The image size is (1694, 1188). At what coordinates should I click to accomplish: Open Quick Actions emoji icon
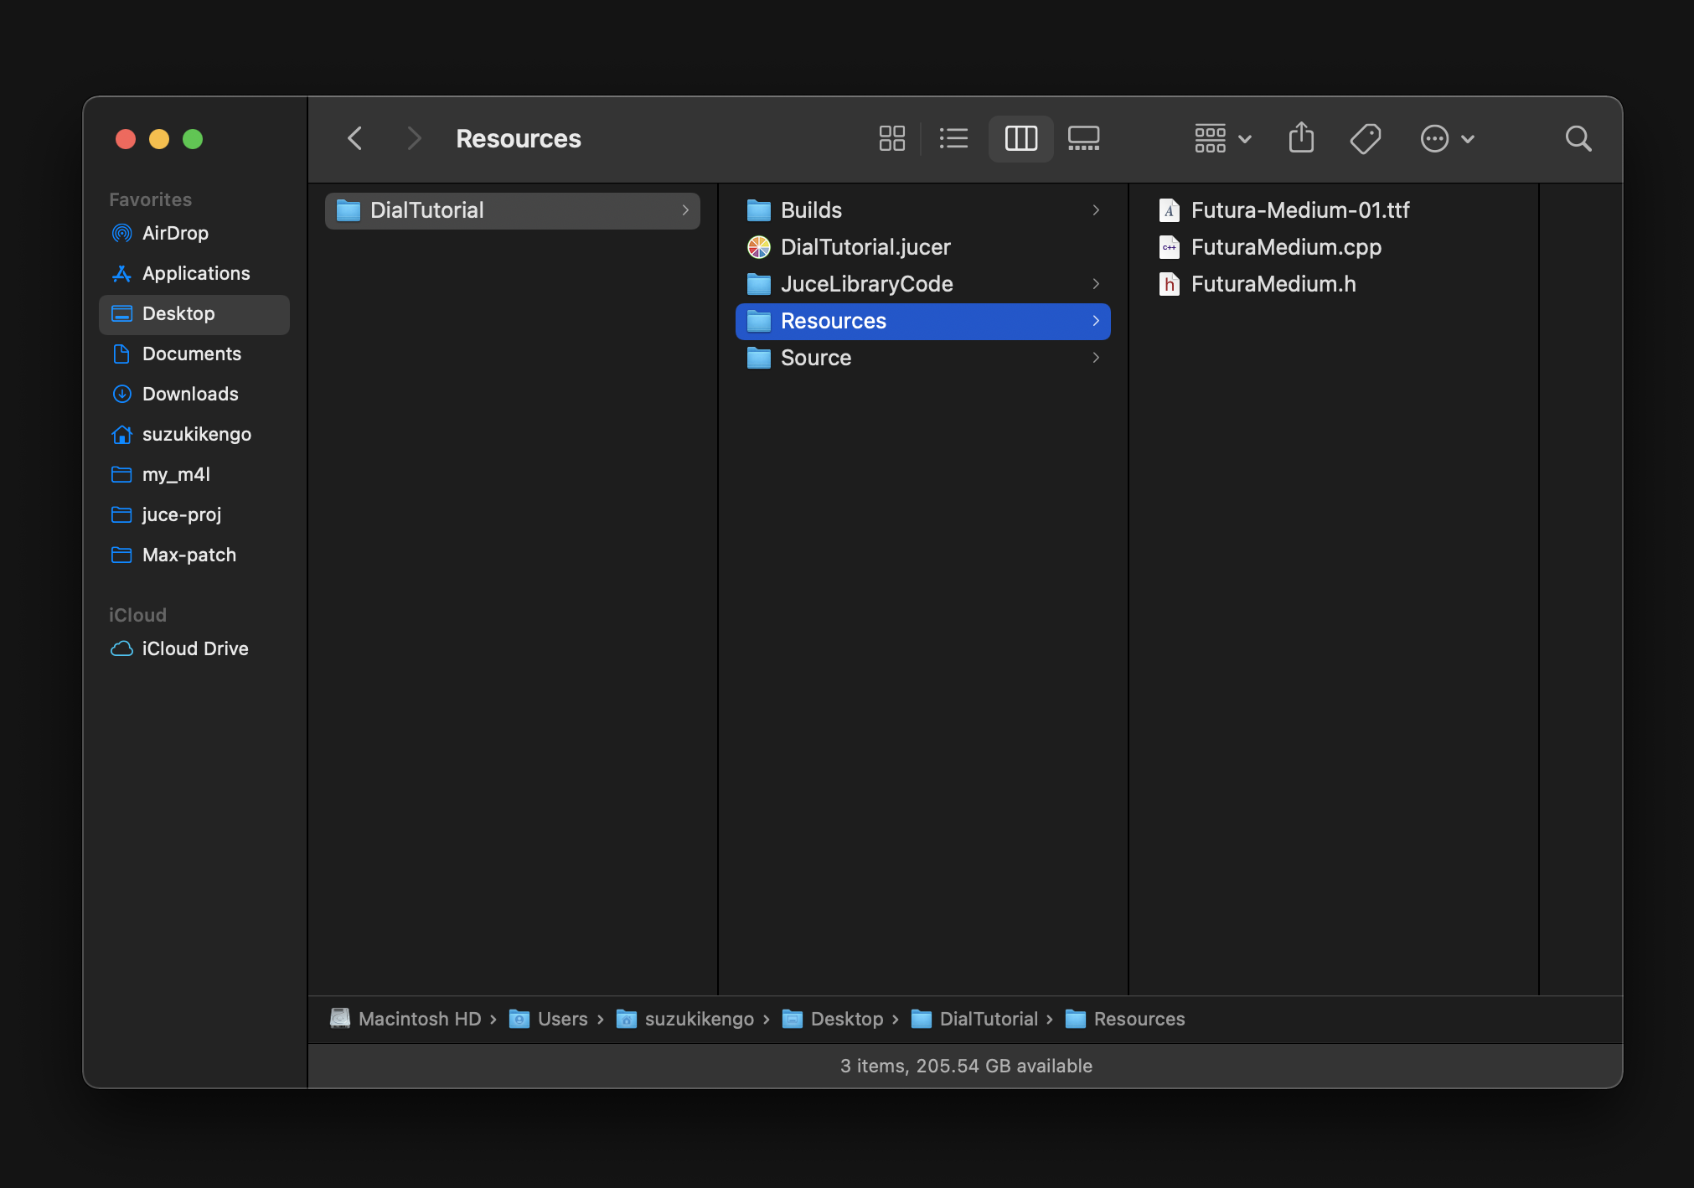click(1434, 137)
